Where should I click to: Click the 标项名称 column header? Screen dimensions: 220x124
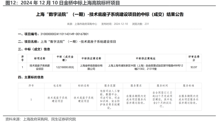pos(40,58)
